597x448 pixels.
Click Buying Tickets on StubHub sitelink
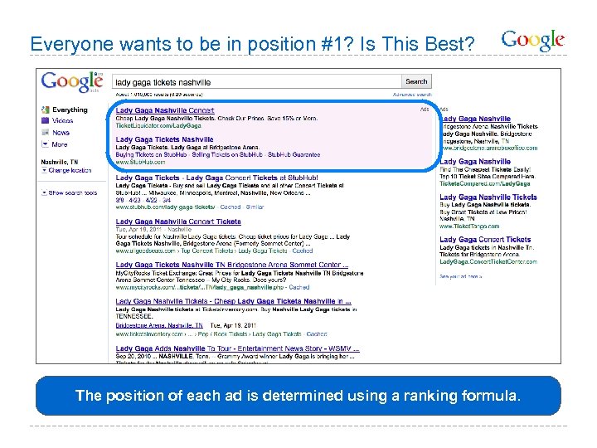[x=151, y=154]
